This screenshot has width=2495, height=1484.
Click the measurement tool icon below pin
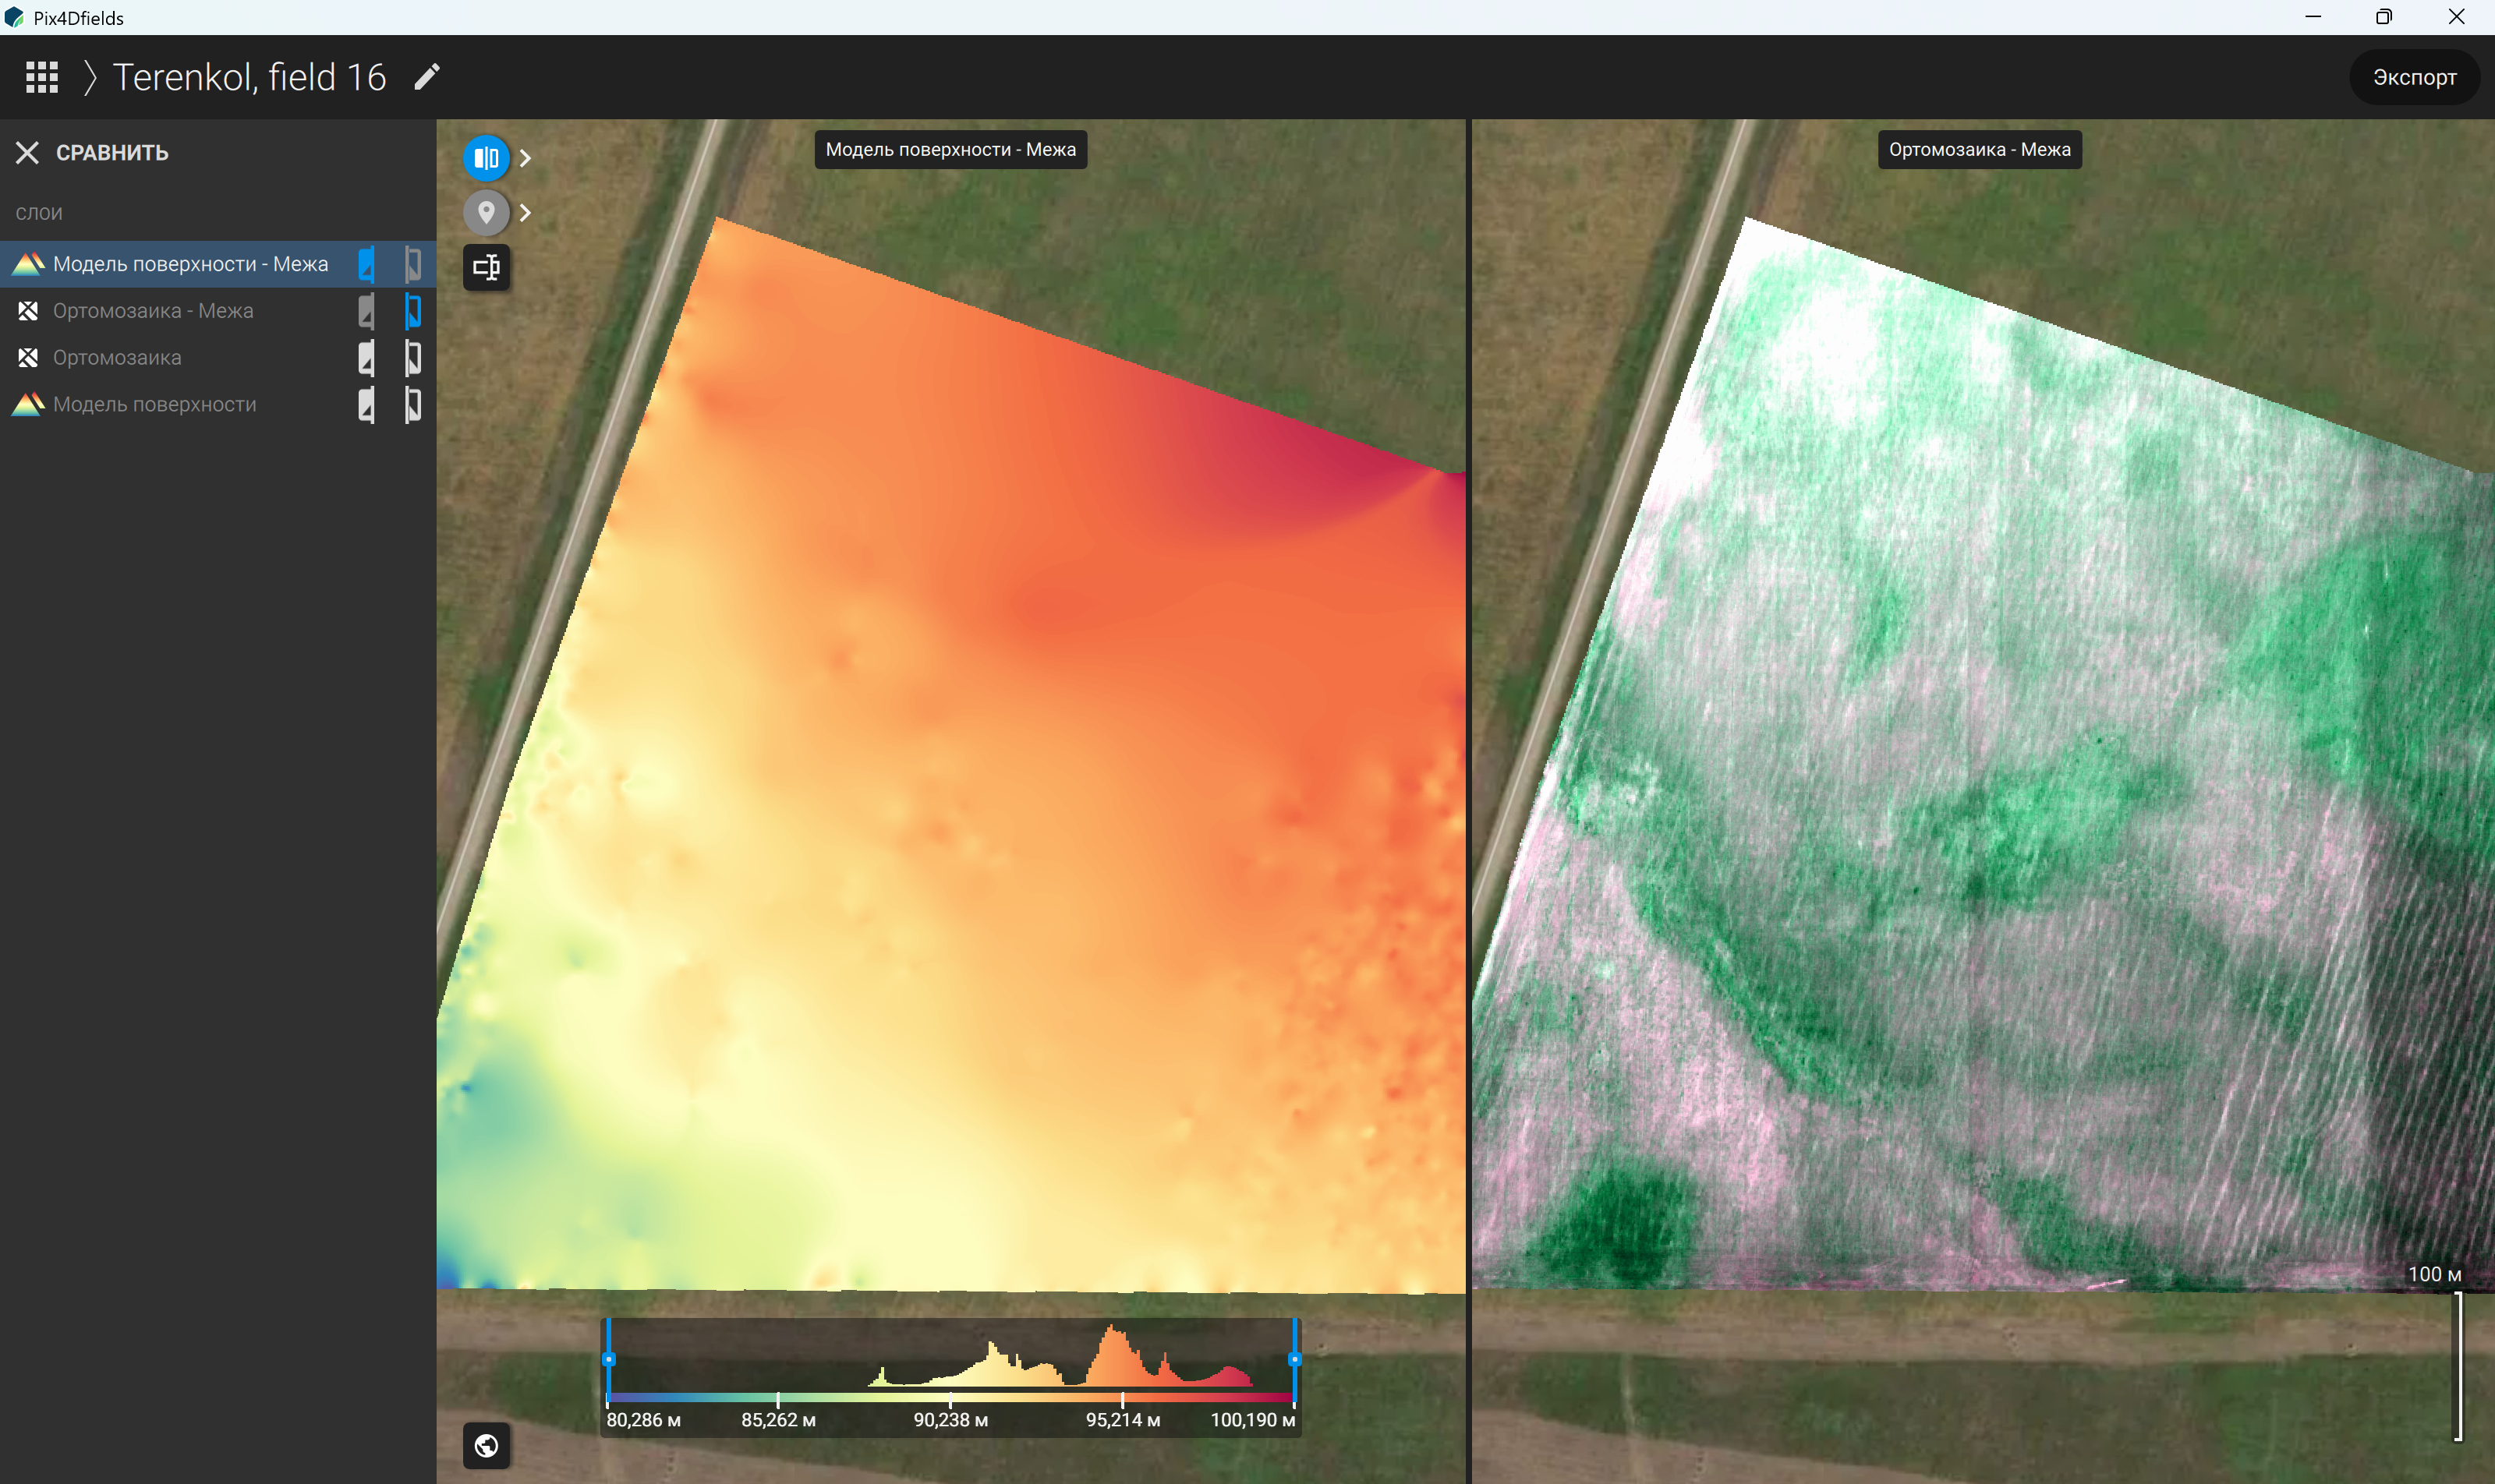click(x=487, y=267)
